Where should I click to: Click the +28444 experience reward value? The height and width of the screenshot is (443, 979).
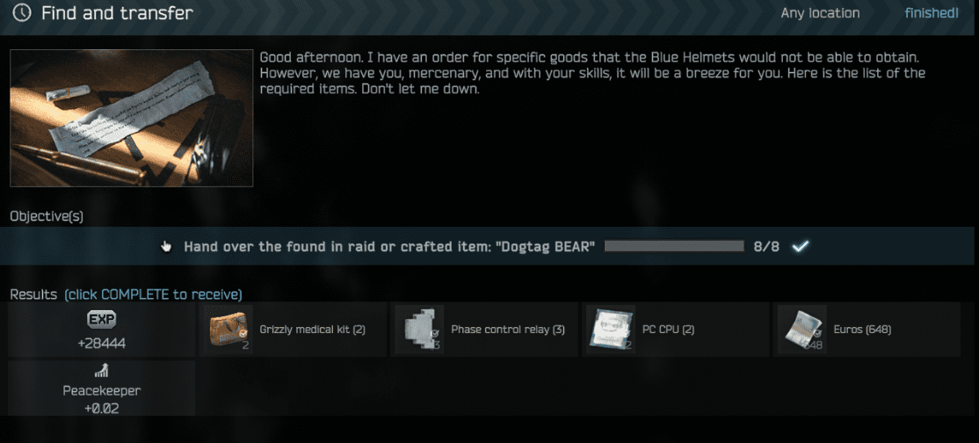102,344
